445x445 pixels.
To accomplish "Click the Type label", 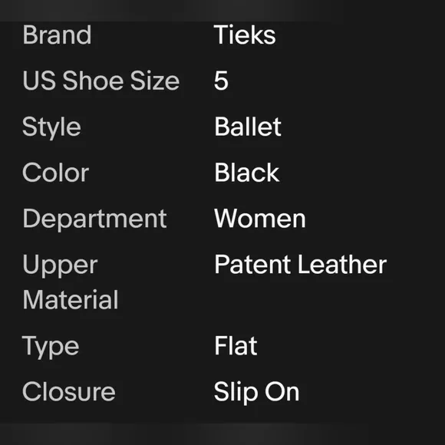I will coord(51,347).
